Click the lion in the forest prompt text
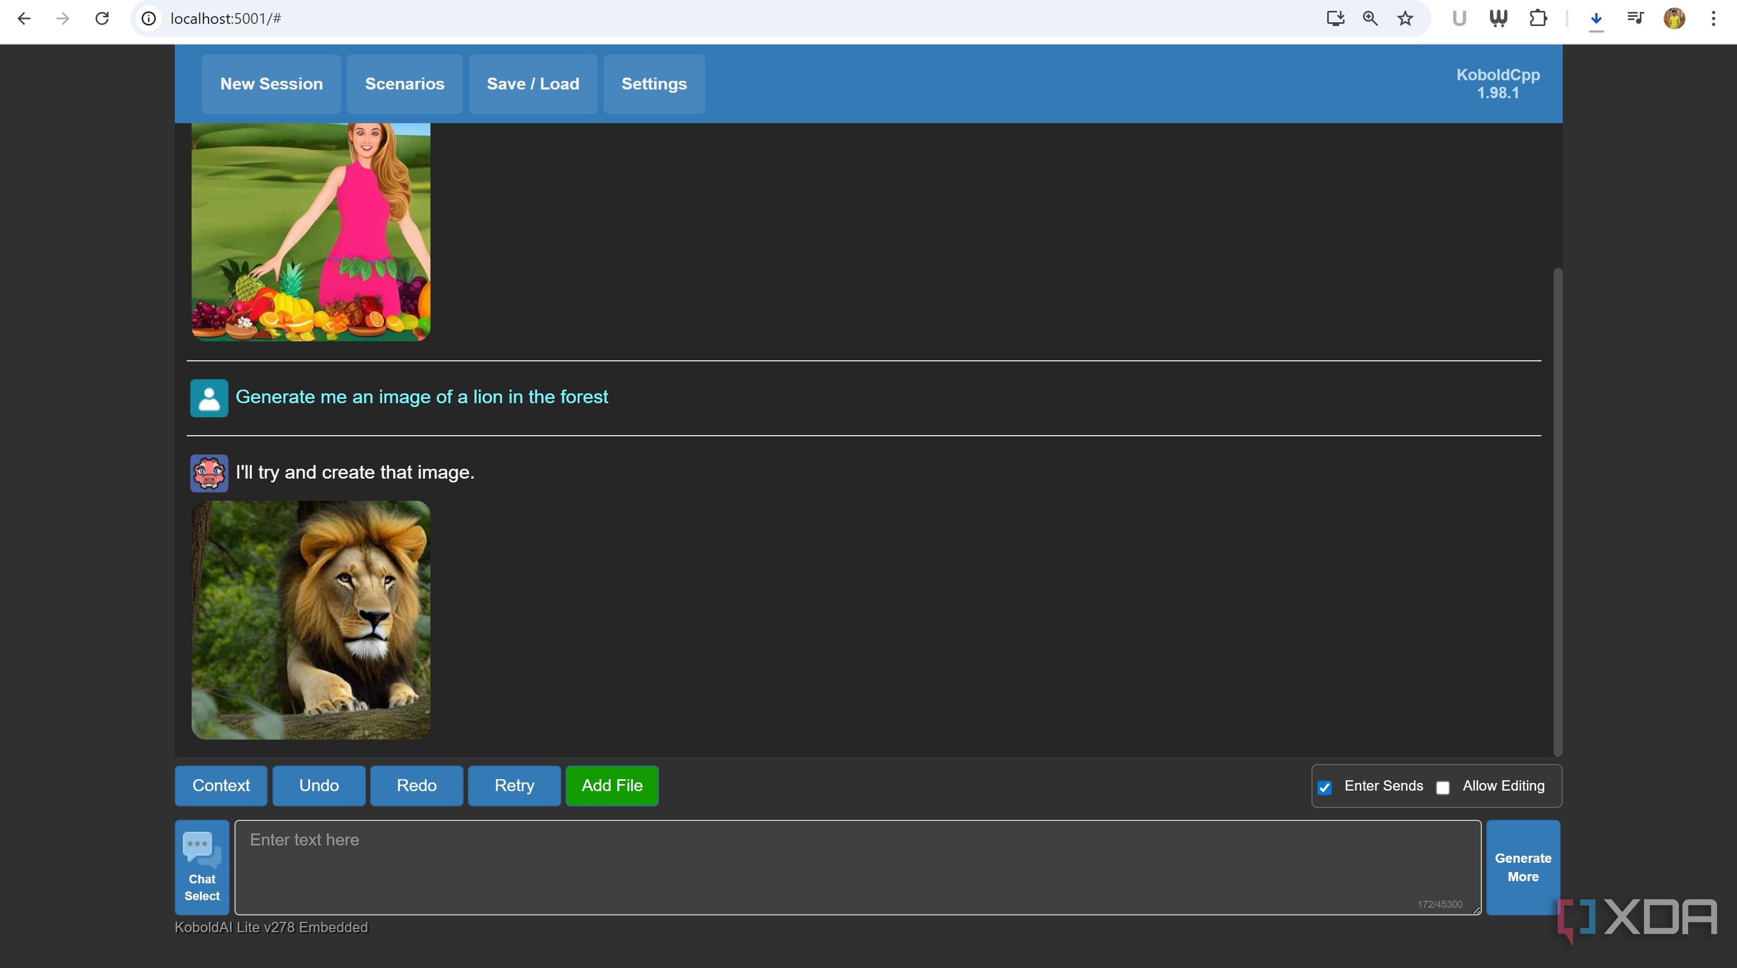Image resolution: width=1737 pixels, height=968 pixels. [x=421, y=397]
